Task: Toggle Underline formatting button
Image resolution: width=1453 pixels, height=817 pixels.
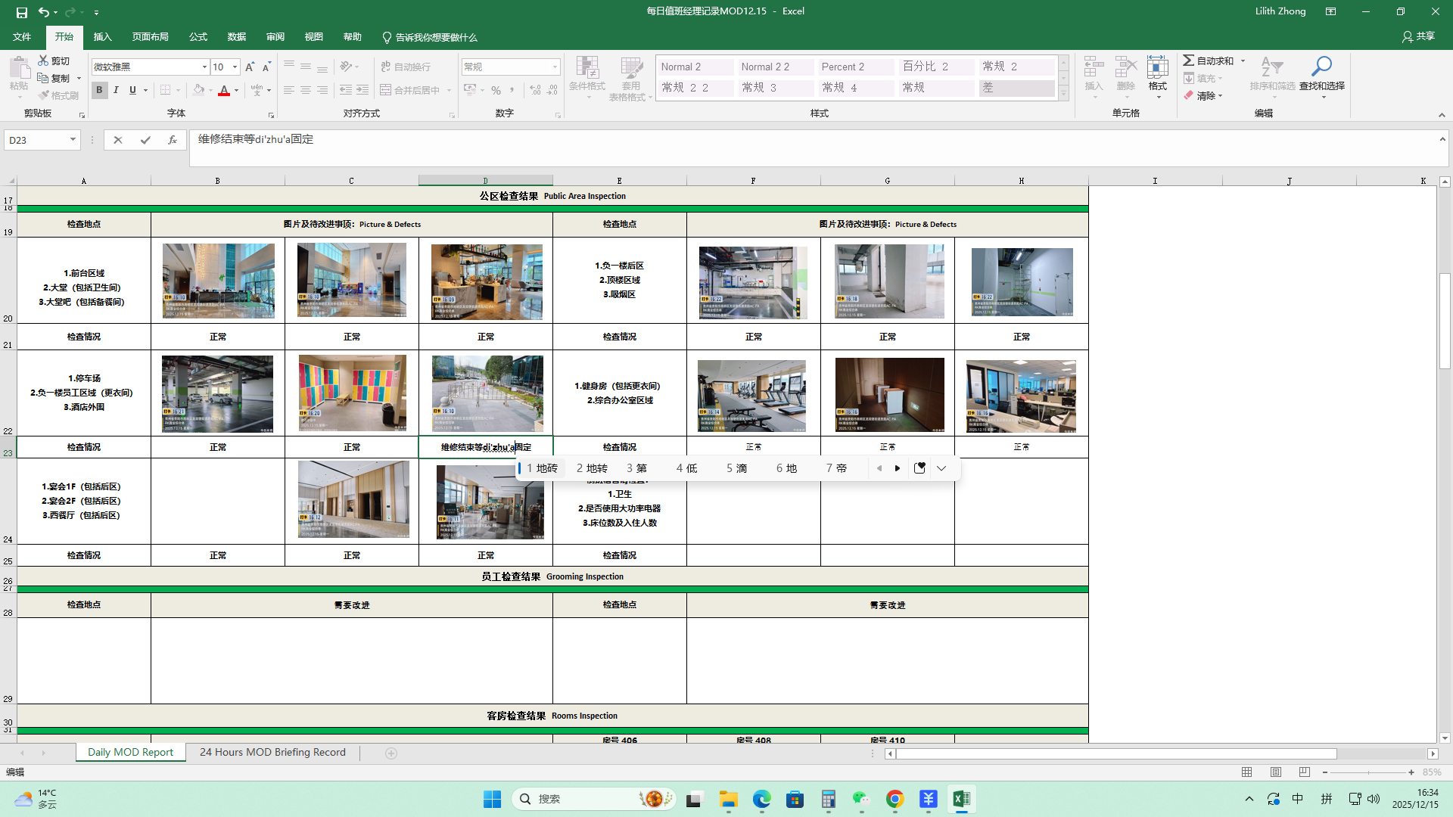Action: (x=132, y=90)
